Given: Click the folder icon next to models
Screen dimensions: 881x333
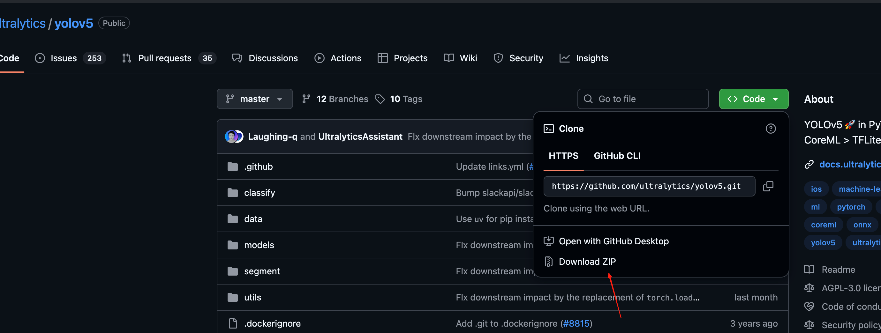Looking at the screenshot, I should (x=233, y=245).
